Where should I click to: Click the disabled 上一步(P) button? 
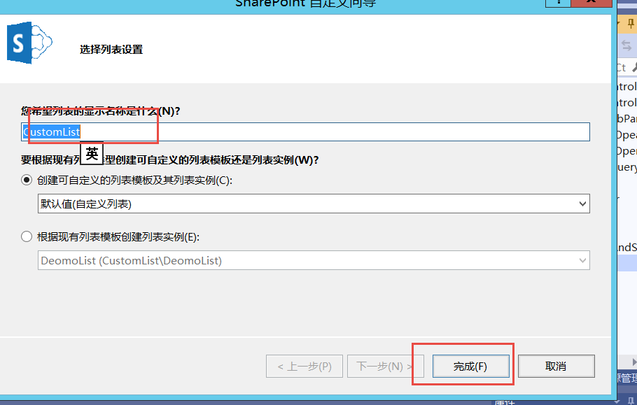[304, 366]
